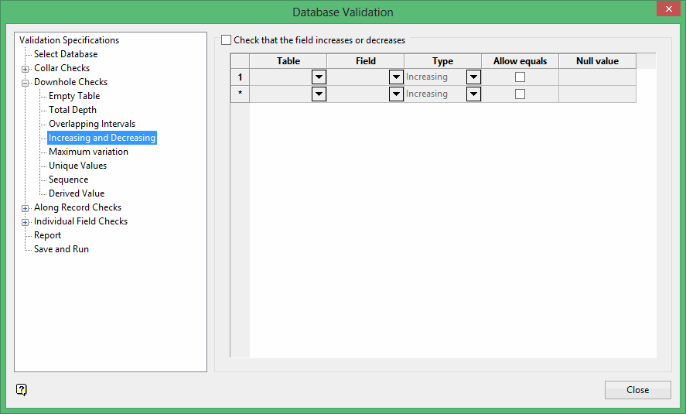Expand the Along Record Checks node
This screenshot has height=414, width=686.
click(25, 208)
